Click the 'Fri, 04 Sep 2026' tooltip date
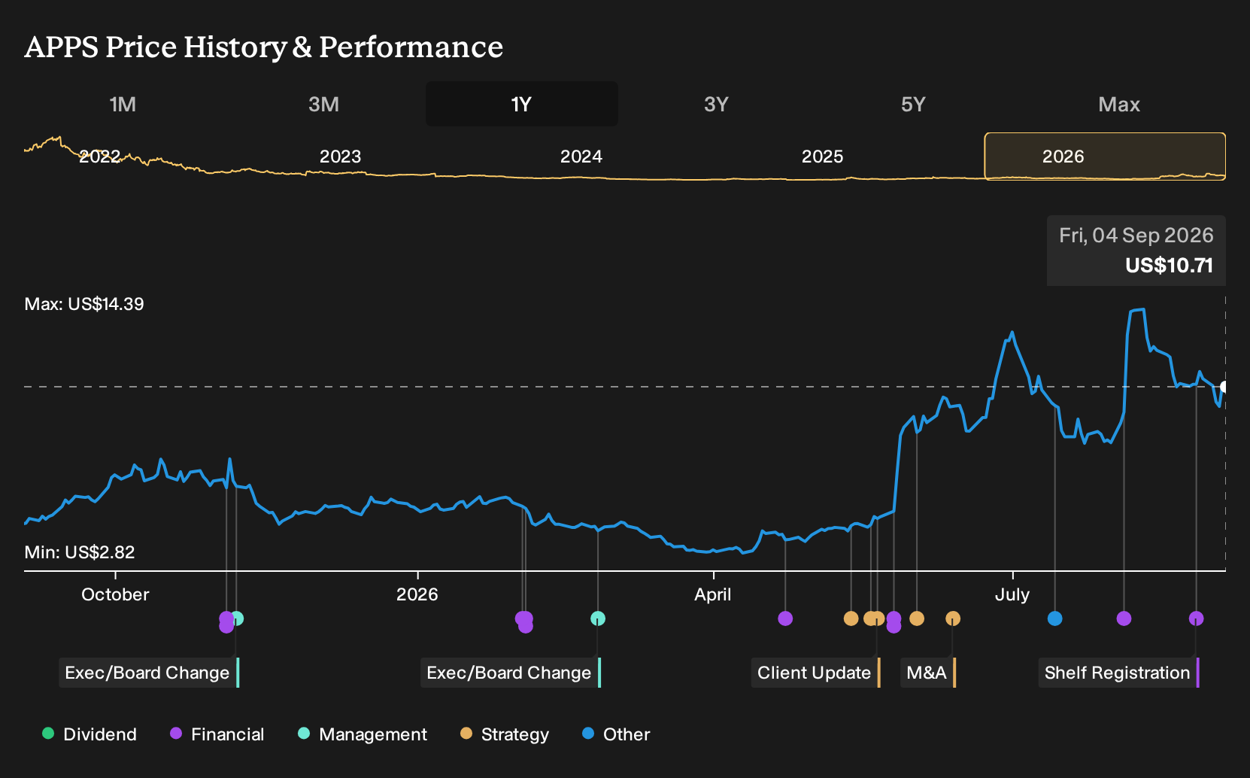This screenshot has width=1250, height=778. coord(1136,236)
